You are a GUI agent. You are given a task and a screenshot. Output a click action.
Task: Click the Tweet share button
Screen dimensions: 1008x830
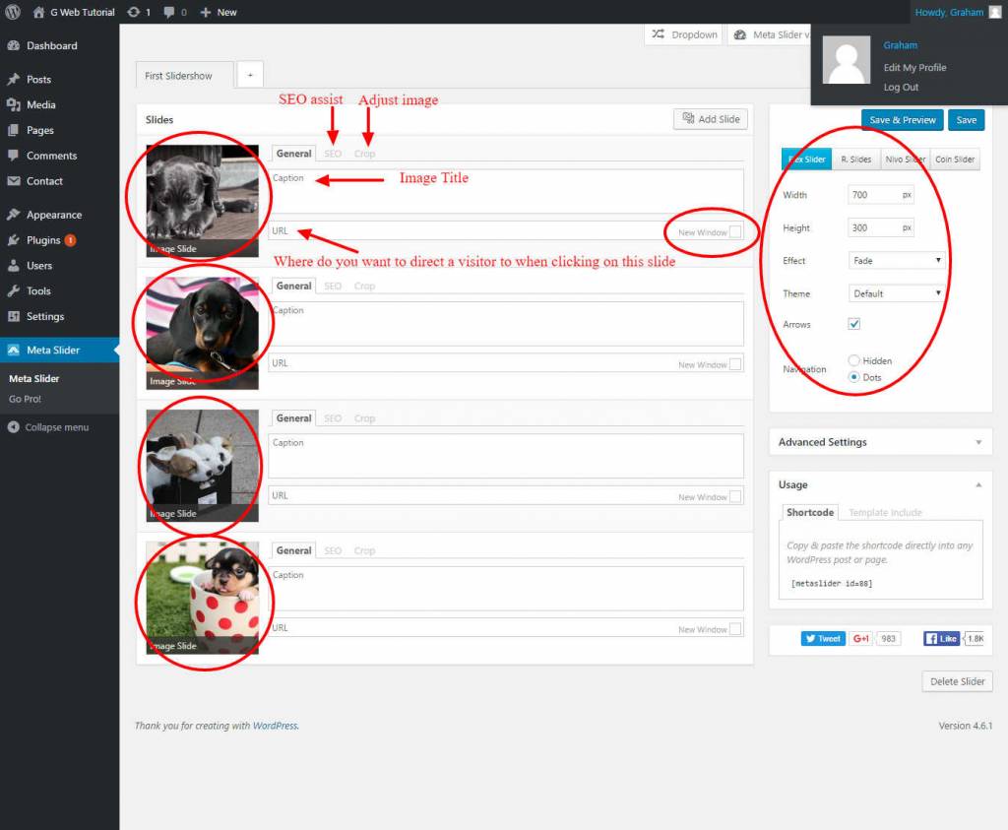[823, 638]
